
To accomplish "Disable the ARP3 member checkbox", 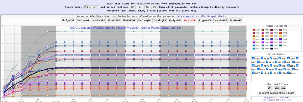I will tap(285, 62).
